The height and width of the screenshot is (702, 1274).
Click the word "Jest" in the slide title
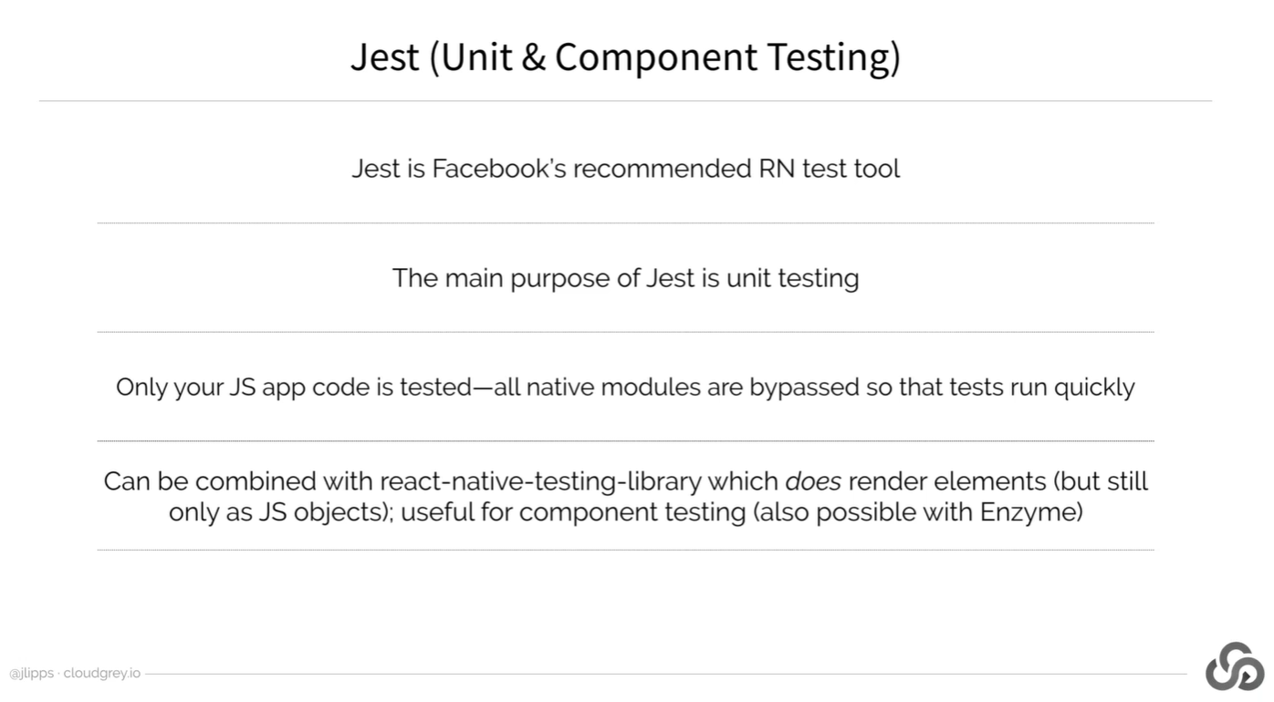[x=385, y=57]
